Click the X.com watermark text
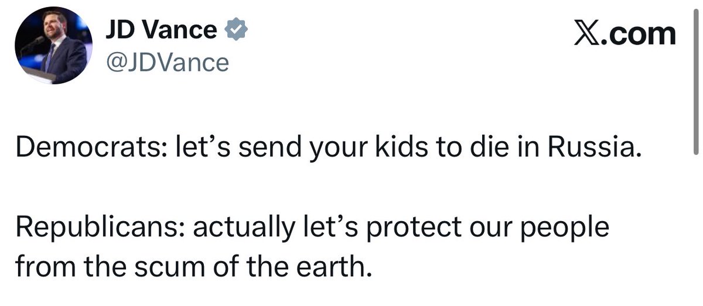 click(x=623, y=34)
